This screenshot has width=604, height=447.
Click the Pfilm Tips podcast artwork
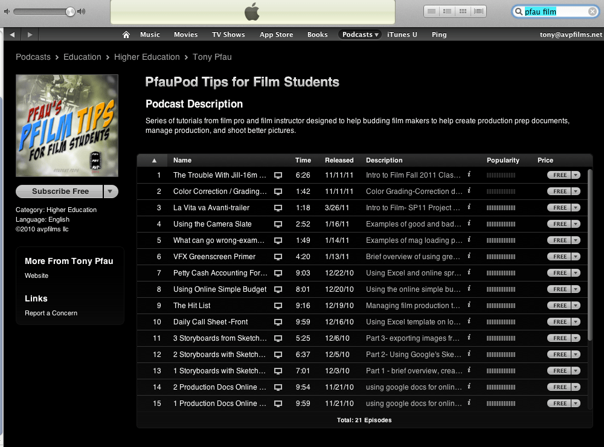67,126
